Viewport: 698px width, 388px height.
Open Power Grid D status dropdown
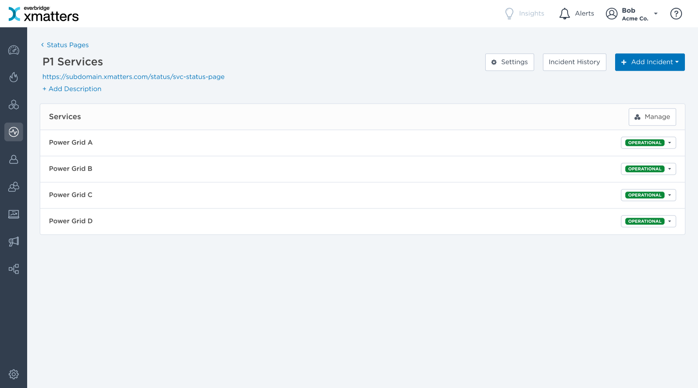[649, 221]
